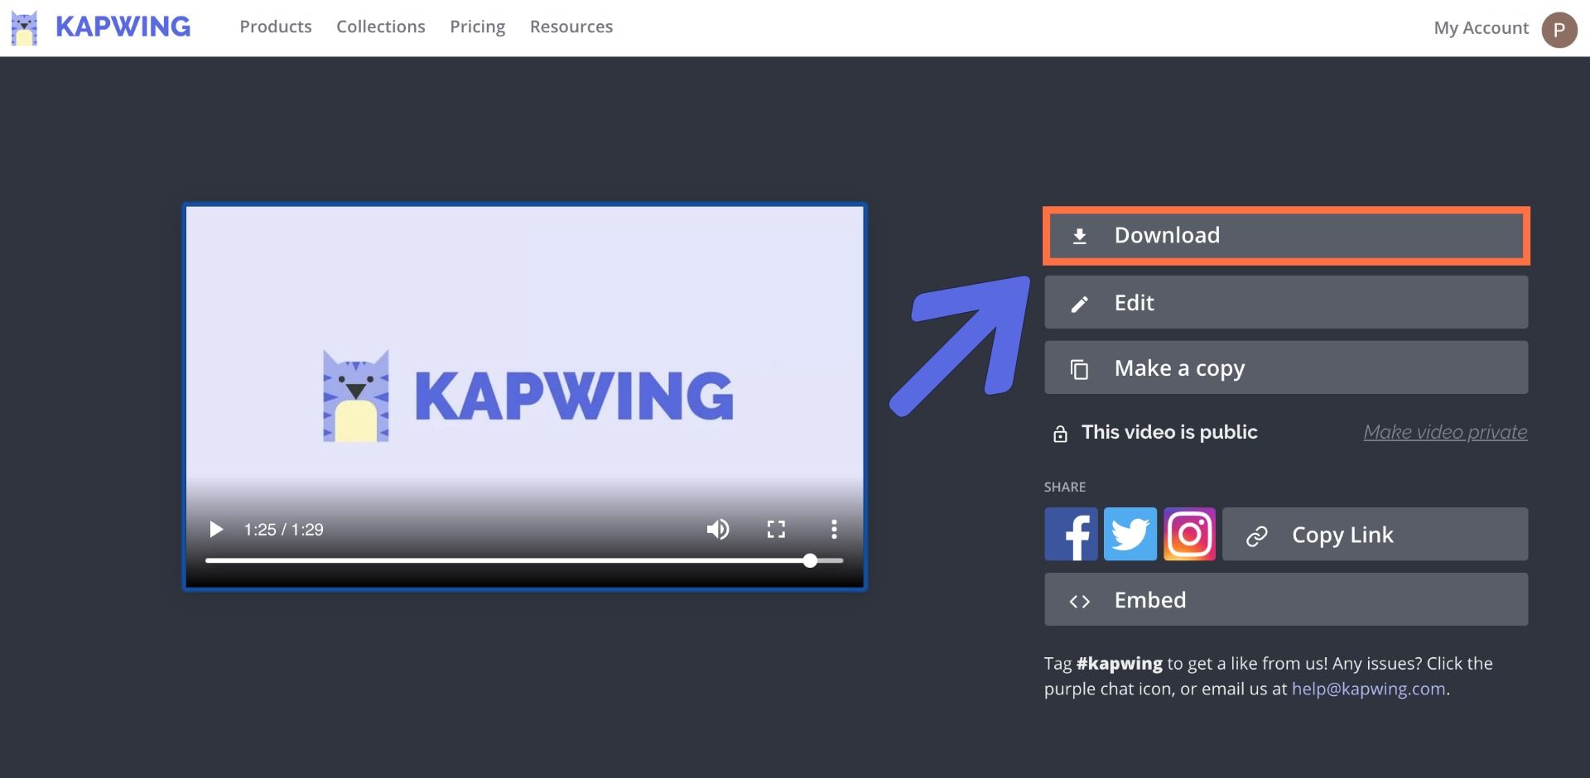Click the Kapwing cat logo in header

(24, 27)
